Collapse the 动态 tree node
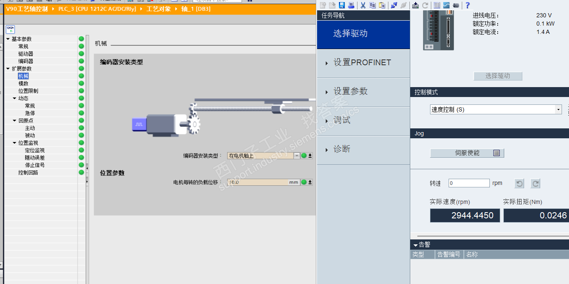The width and height of the screenshot is (569, 284). pos(14,98)
